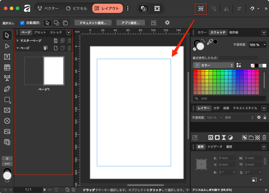Click the ドキュメント設定... button
Screen dimensions: 269x193
[x=93, y=23]
